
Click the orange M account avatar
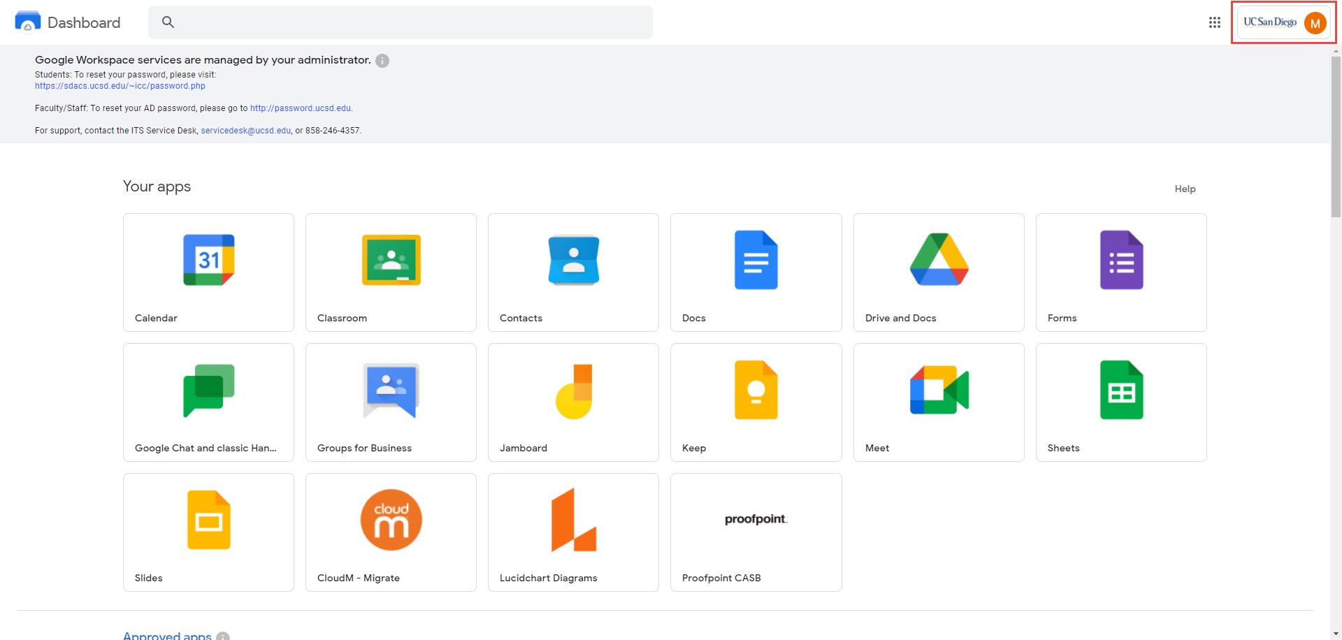click(1315, 23)
